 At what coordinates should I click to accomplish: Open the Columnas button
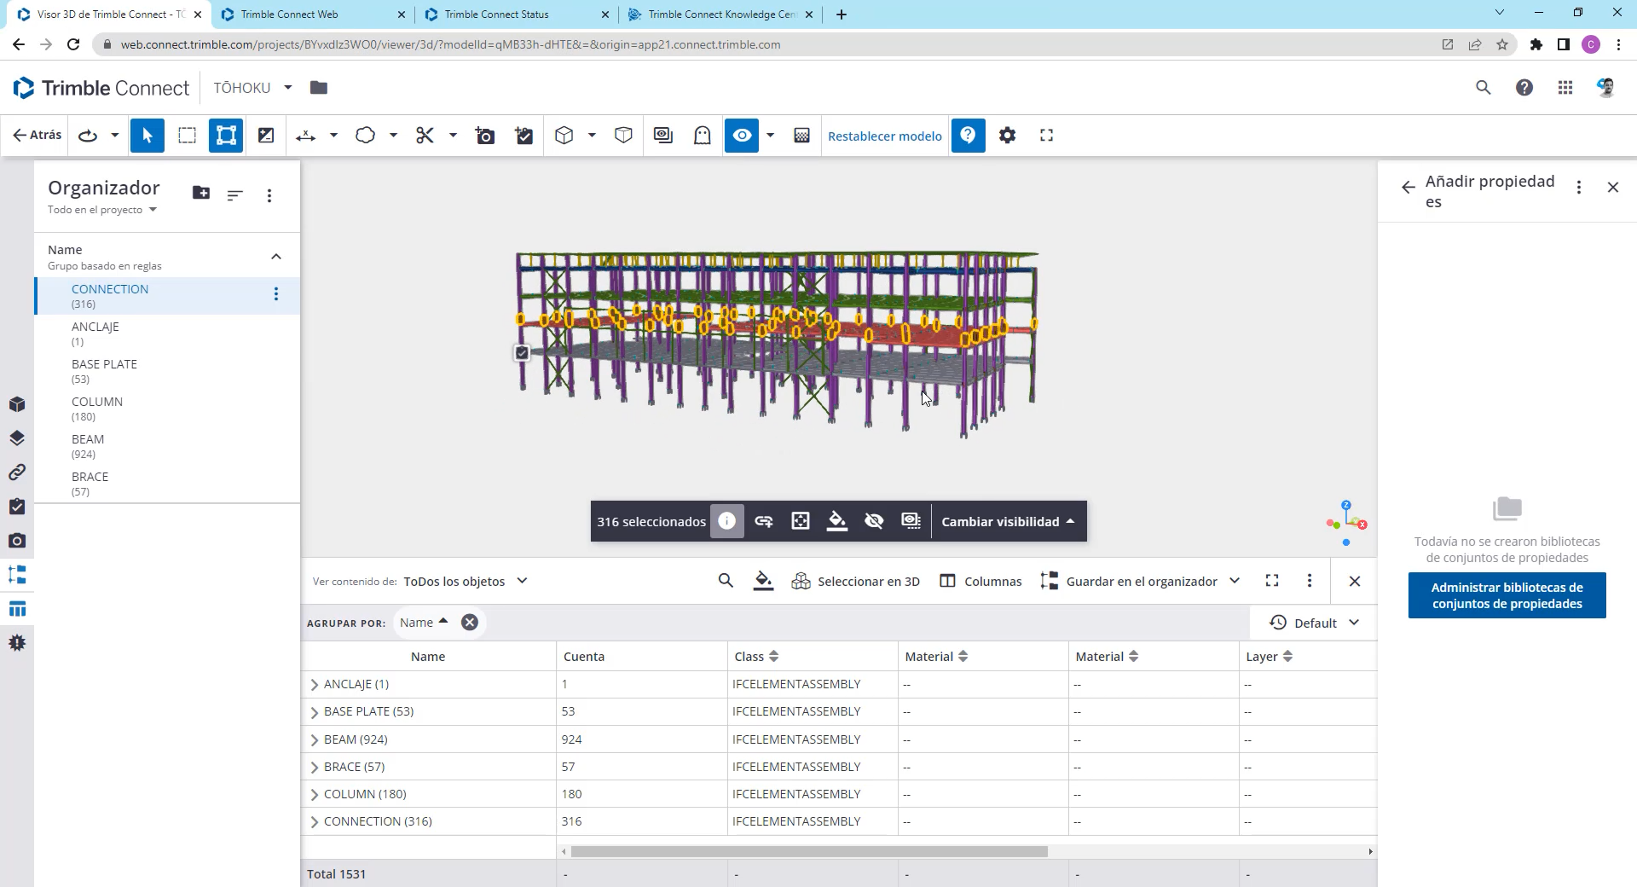tap(980, 582)
